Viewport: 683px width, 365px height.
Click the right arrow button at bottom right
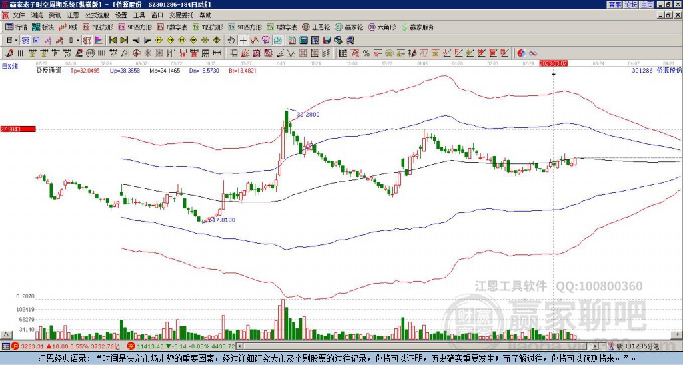677,334
